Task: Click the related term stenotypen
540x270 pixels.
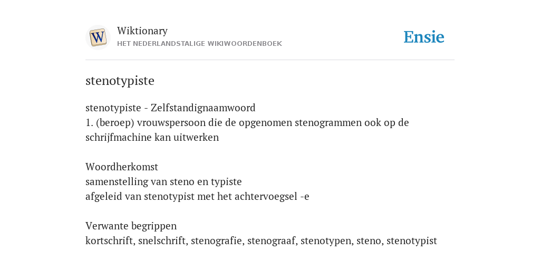Action: pos(326,241)
